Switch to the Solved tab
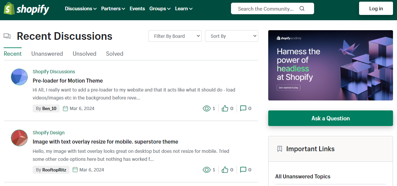The width and height of the screenshot is (397, 186). coord(115,54)
